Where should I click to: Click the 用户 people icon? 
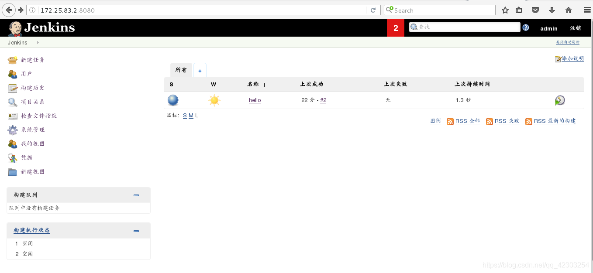pyautogui.click(x=13, y=74)
